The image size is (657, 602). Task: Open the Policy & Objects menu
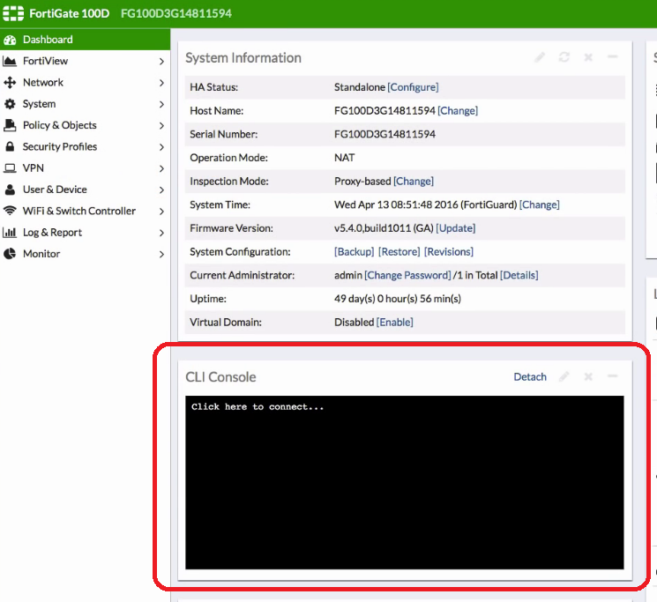point(85,125)
